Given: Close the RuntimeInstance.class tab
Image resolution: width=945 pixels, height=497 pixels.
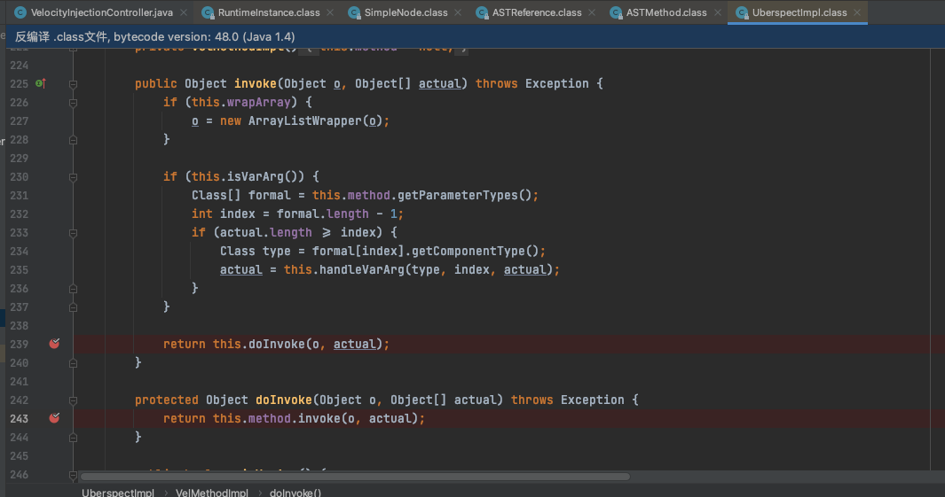Looking at the screenshot, I should pyautogui.click(x=330, y=12).
